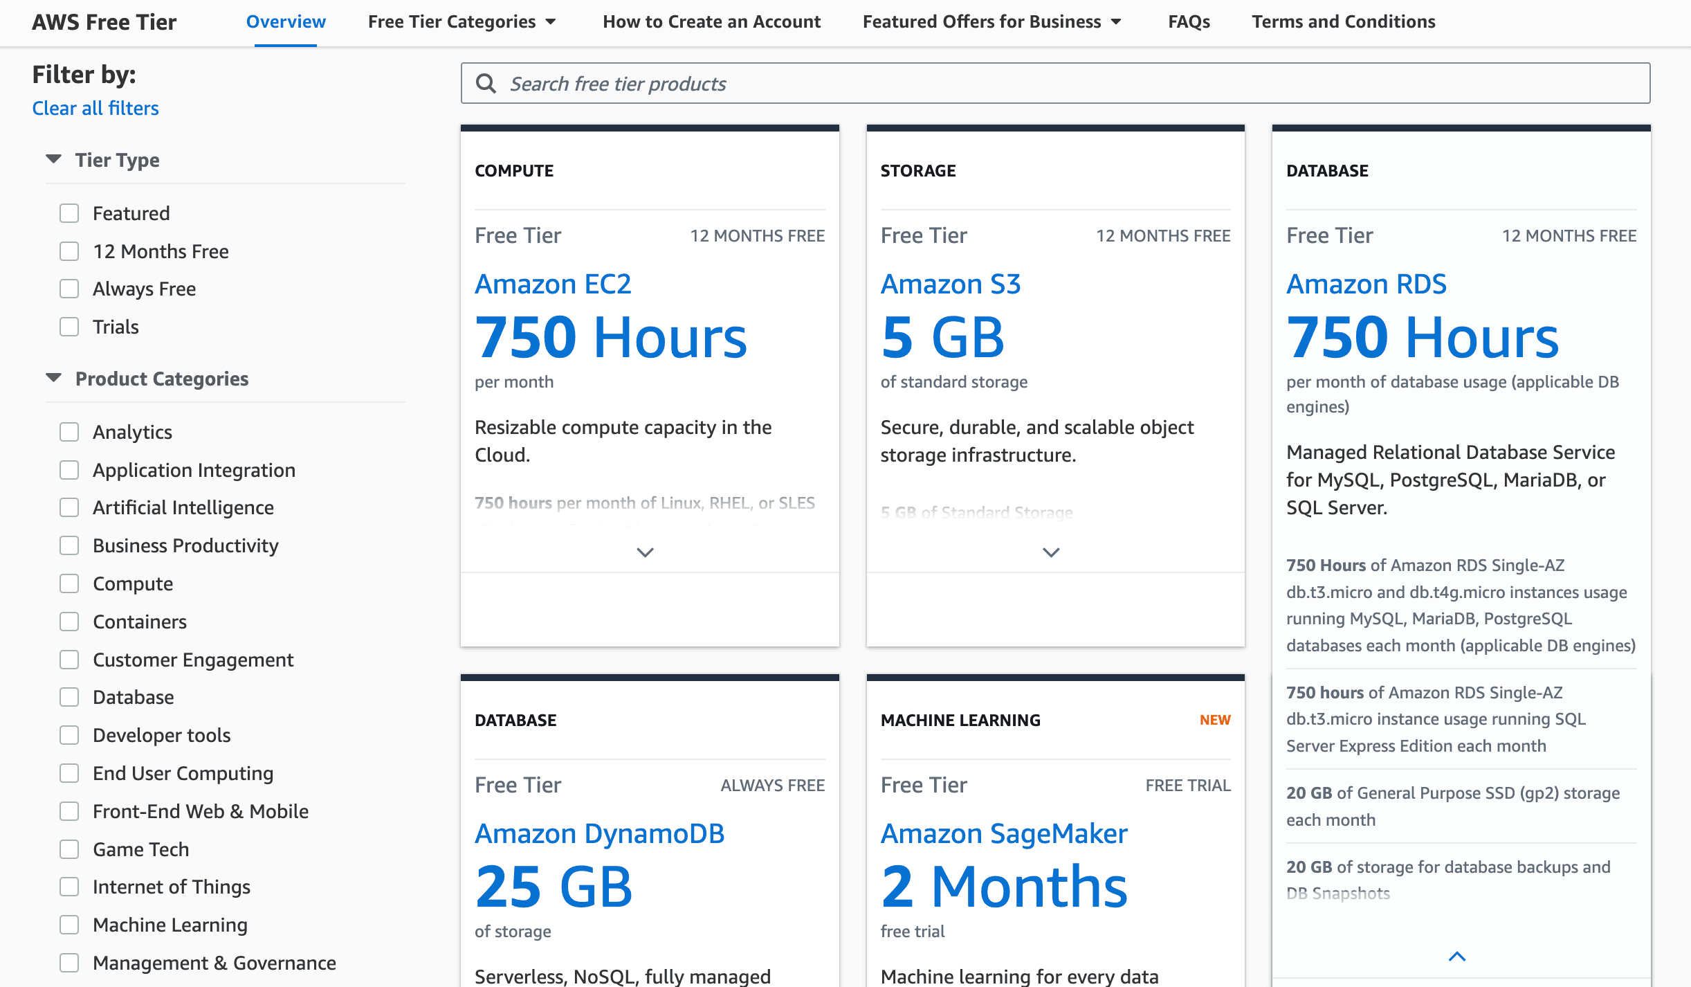
Task: Collapse the Amazon RDS card details chevron
Action: 1457,957
